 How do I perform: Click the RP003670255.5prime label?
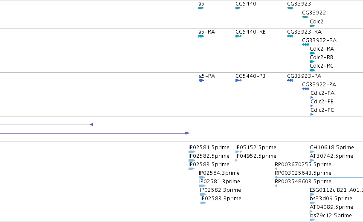[303, 165]
